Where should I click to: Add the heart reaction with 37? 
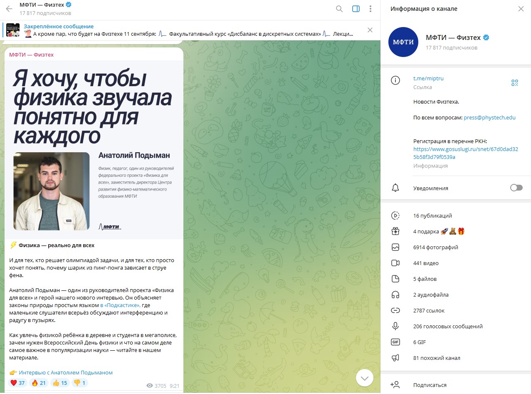(17, 383)
